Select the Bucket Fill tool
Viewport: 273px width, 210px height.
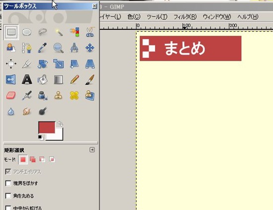(x=43, y=80)
